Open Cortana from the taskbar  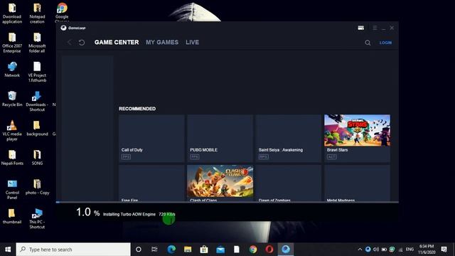click(139, 250)
